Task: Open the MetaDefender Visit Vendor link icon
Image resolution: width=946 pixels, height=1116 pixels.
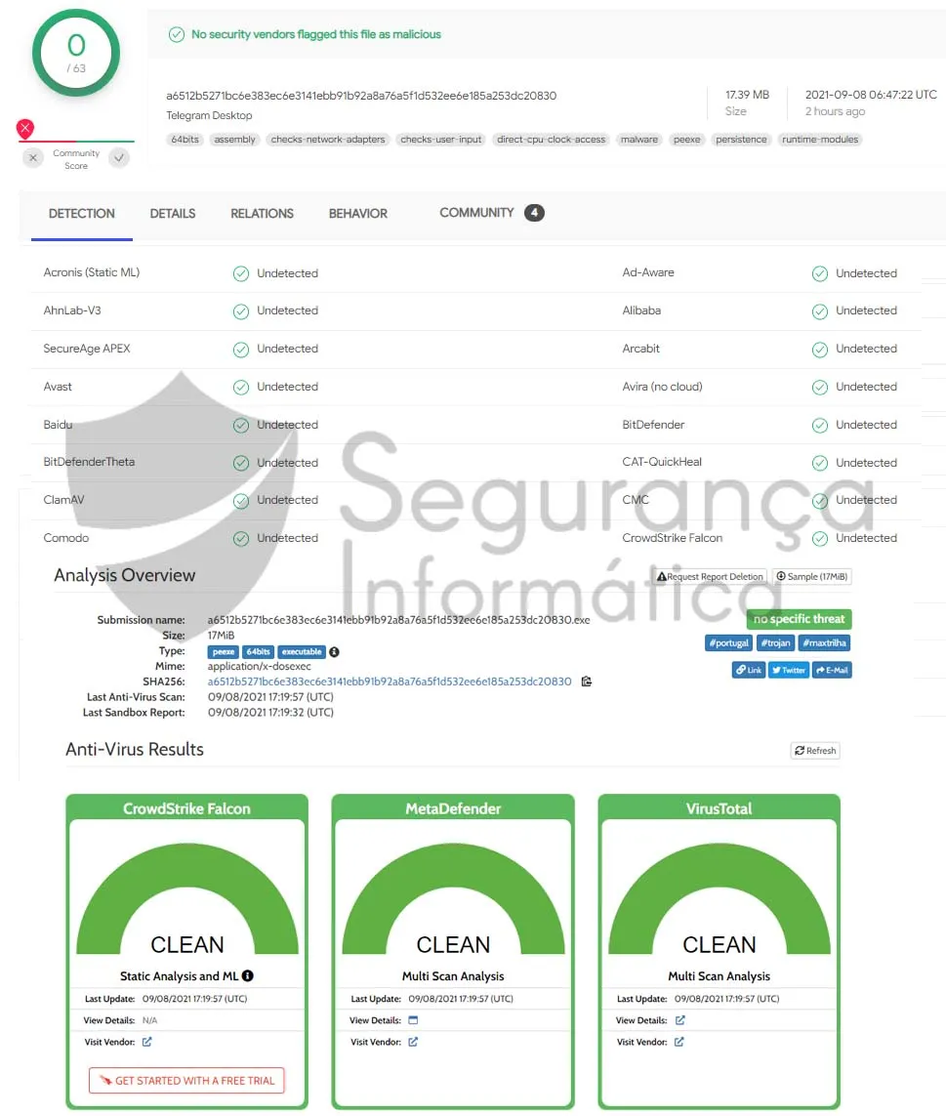Action: pos(413,1042)
